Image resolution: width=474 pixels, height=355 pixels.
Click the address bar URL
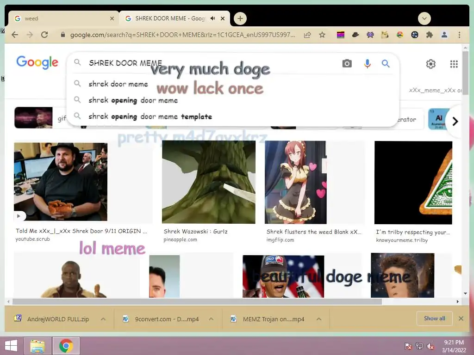182,35
